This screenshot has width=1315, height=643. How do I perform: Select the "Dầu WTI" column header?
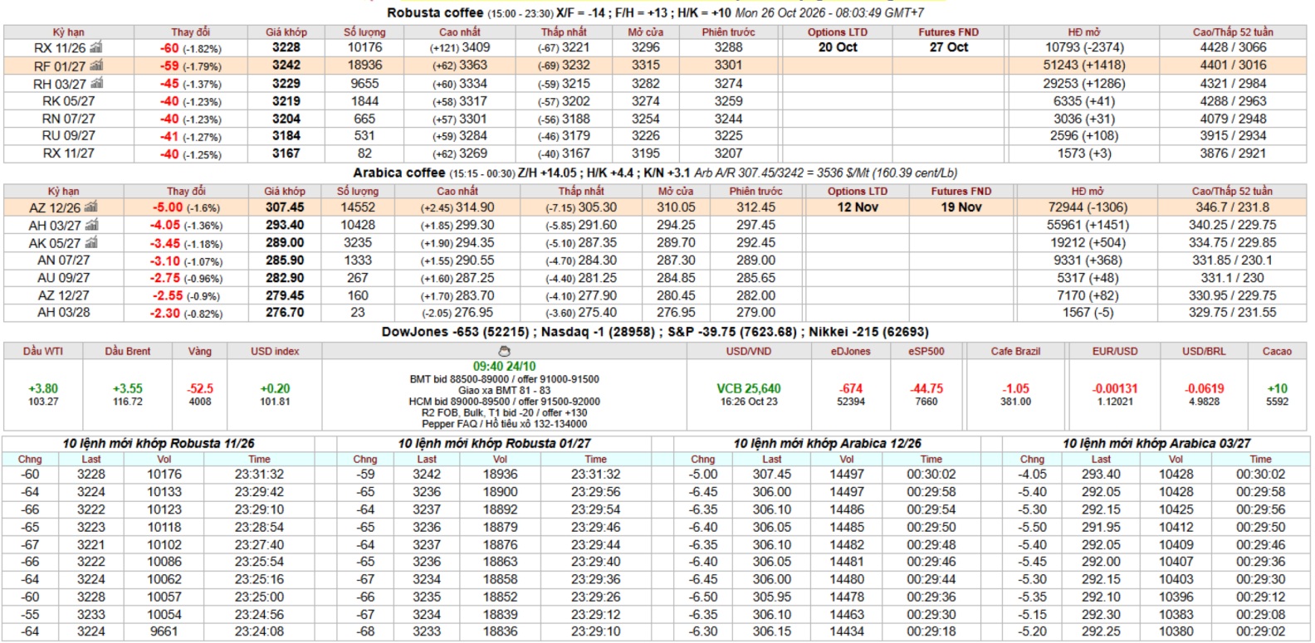point(43,352)
